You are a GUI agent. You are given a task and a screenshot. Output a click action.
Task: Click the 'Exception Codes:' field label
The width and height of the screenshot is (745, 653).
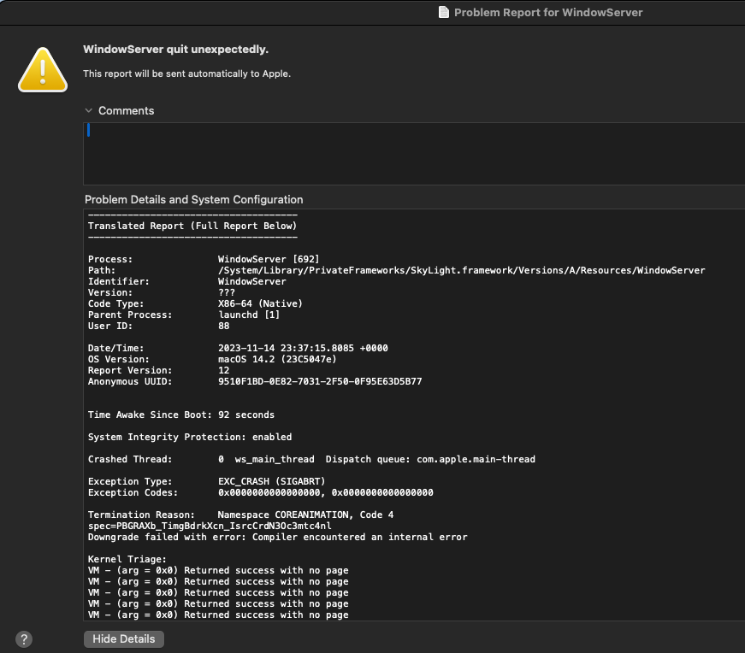[133, 492]
